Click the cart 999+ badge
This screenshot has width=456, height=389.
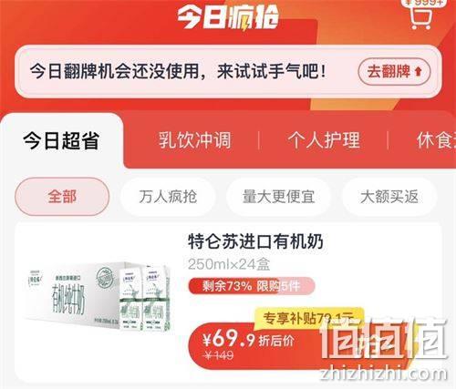point(425,3)
